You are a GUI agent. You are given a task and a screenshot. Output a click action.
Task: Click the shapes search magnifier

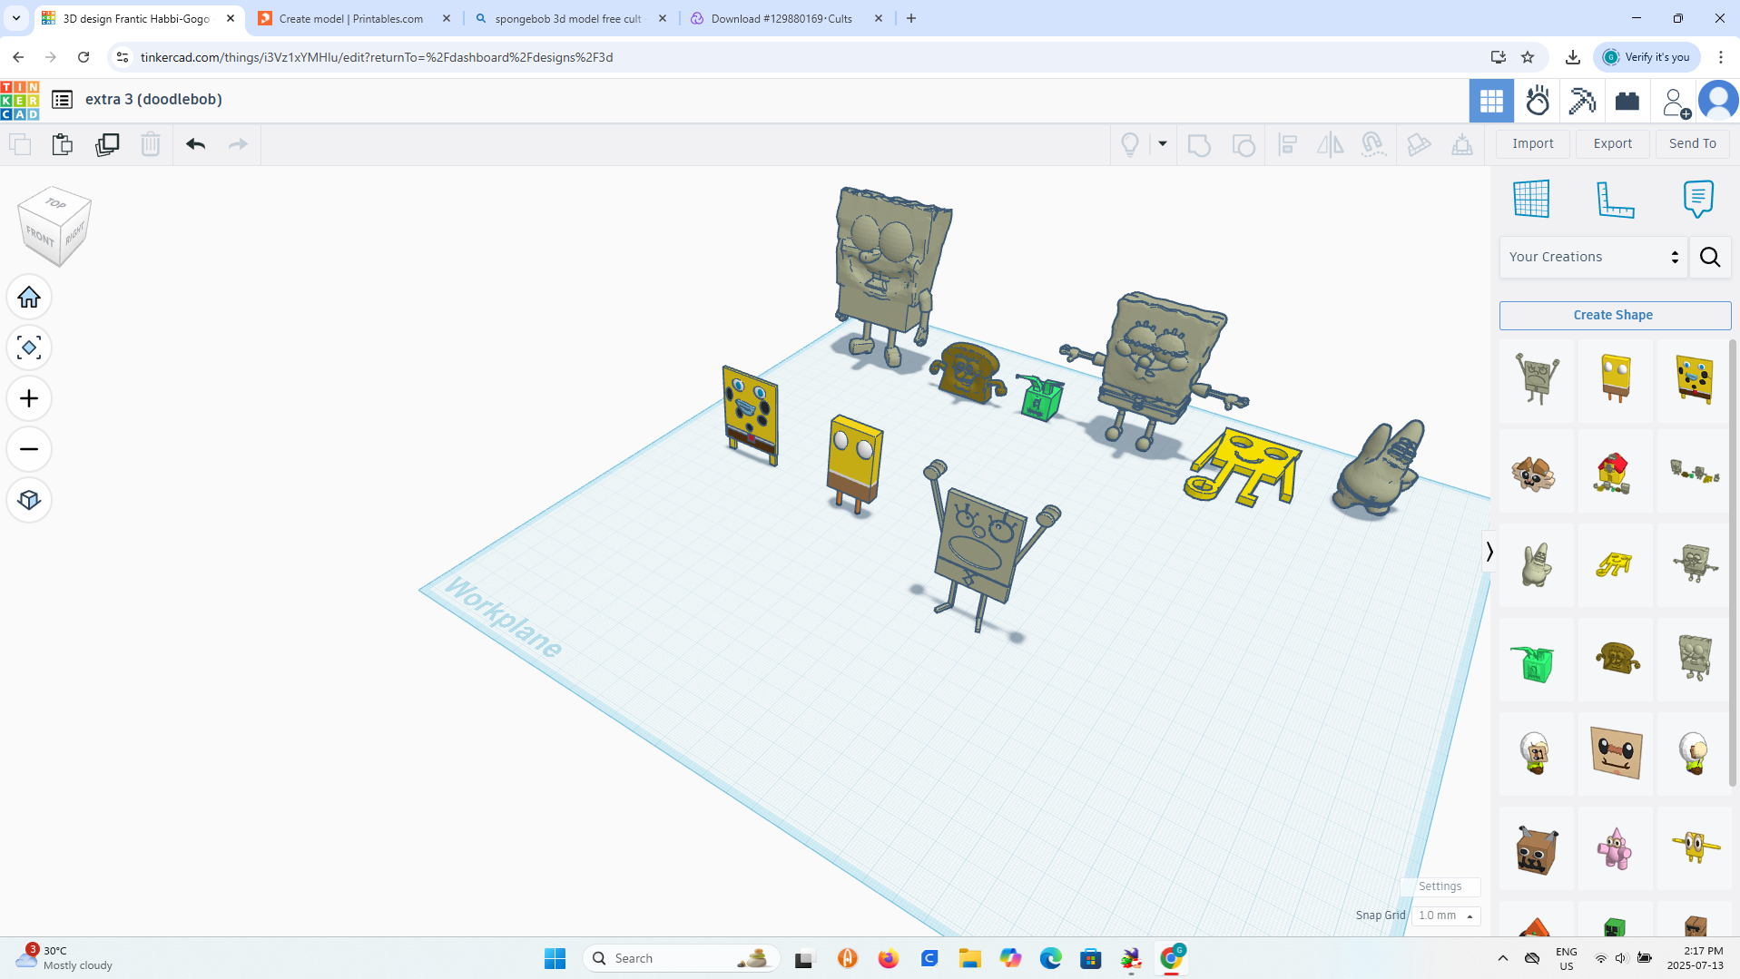click(x=1710, y=258)
